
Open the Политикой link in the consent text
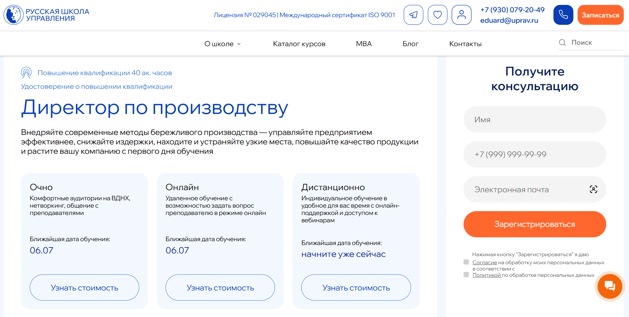click(x=487, y=275)
